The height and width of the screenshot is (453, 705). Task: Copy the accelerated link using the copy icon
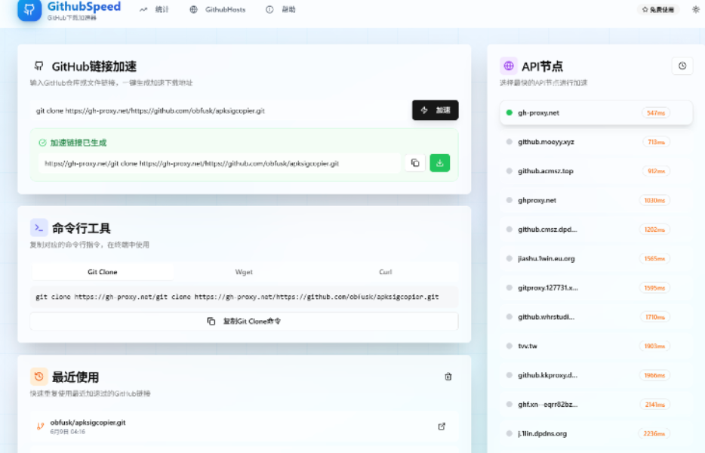point(414,162)
